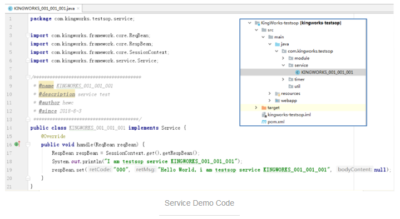
Task: Click the timer package icon
Action: (x=291, y=79)
